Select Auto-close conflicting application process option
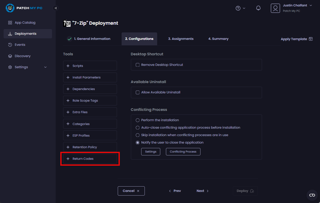320x203 pixels. click(138, 128)
